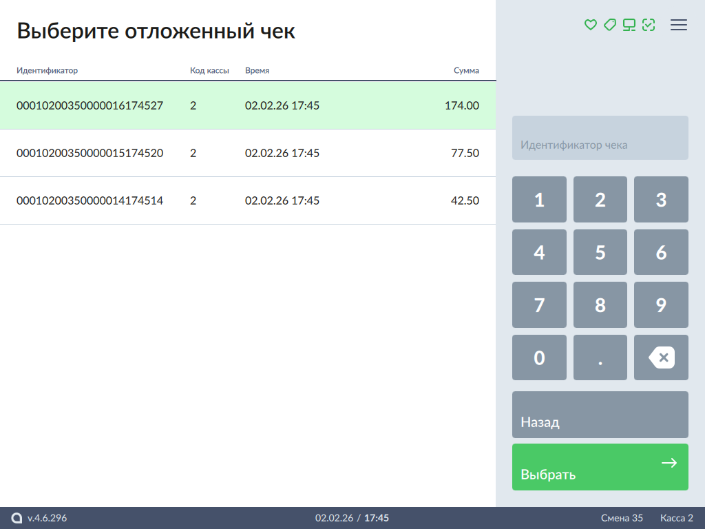
Task: Click the price tag status icon
Action: (609, 25)
